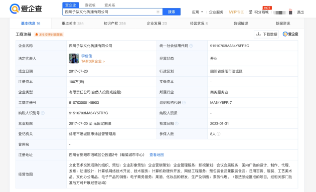
Task: Switch to the 查关系 search tab
Action: click(110, 5)
